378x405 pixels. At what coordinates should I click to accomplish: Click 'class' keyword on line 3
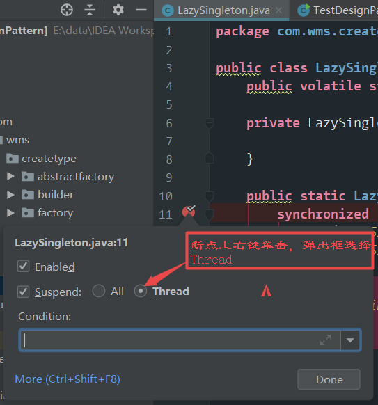coord(289,68)
